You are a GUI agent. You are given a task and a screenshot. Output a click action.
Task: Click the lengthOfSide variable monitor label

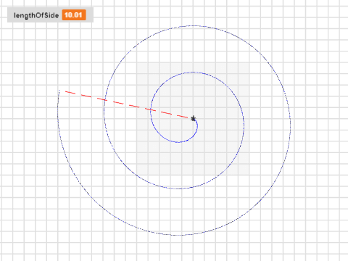pyautogui.click(x=36, y=15)
